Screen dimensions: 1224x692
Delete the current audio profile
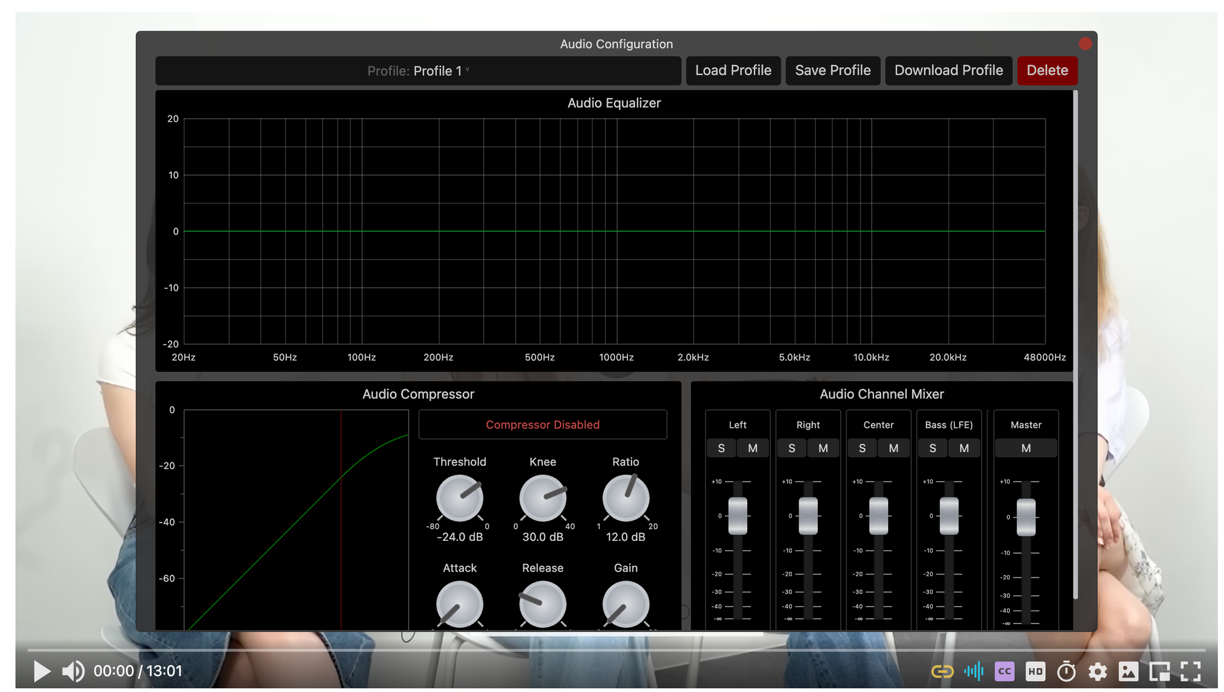(1047, 70)
